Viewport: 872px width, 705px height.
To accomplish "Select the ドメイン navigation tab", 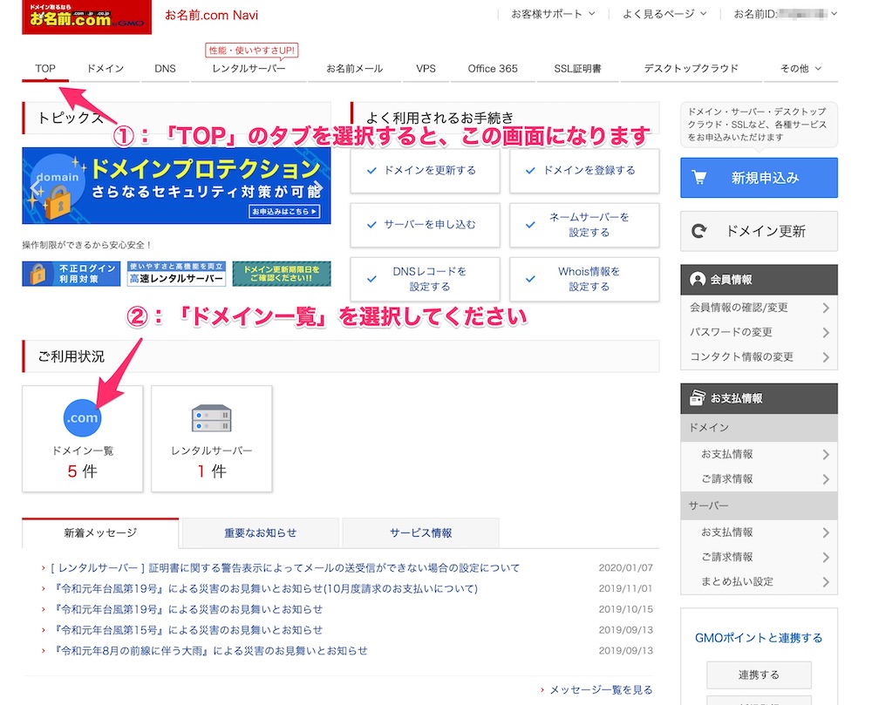I will coord(106,68).
